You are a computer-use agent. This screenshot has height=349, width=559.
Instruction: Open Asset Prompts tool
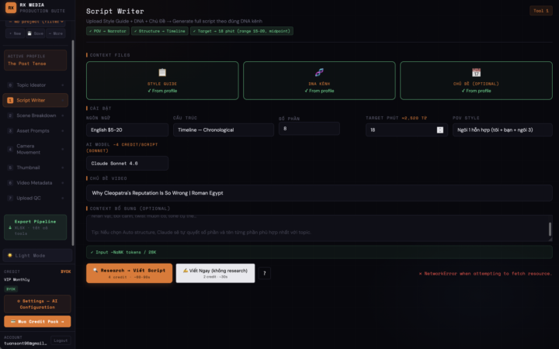click(x=35, y=131)
